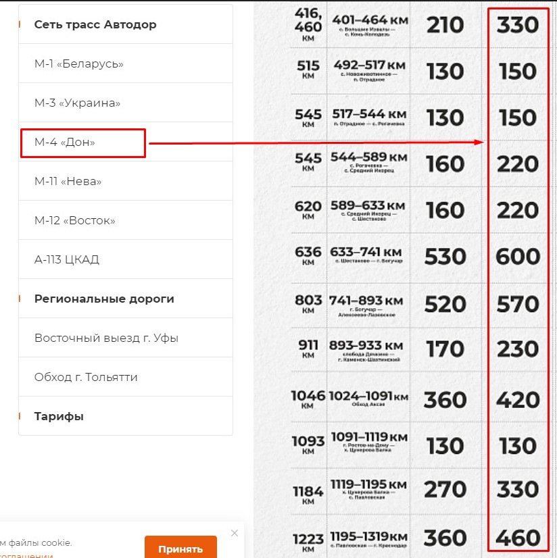Screen dimensions: 557x558
Task: Open Восточный выезд г. Уфы page
Action: (106, 338)
